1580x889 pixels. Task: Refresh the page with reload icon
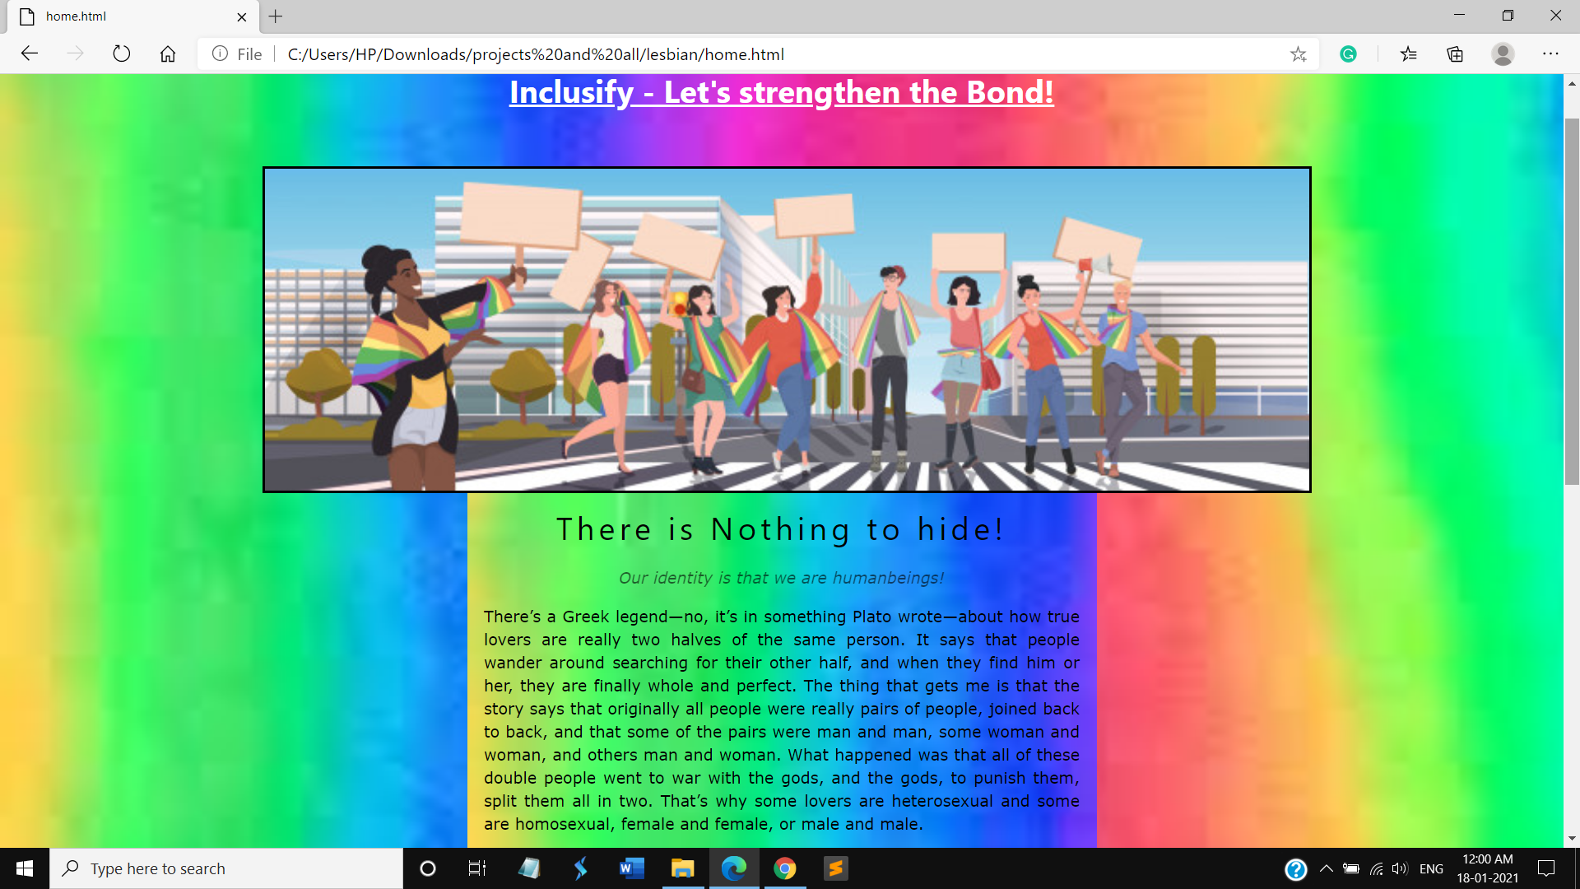122,54
